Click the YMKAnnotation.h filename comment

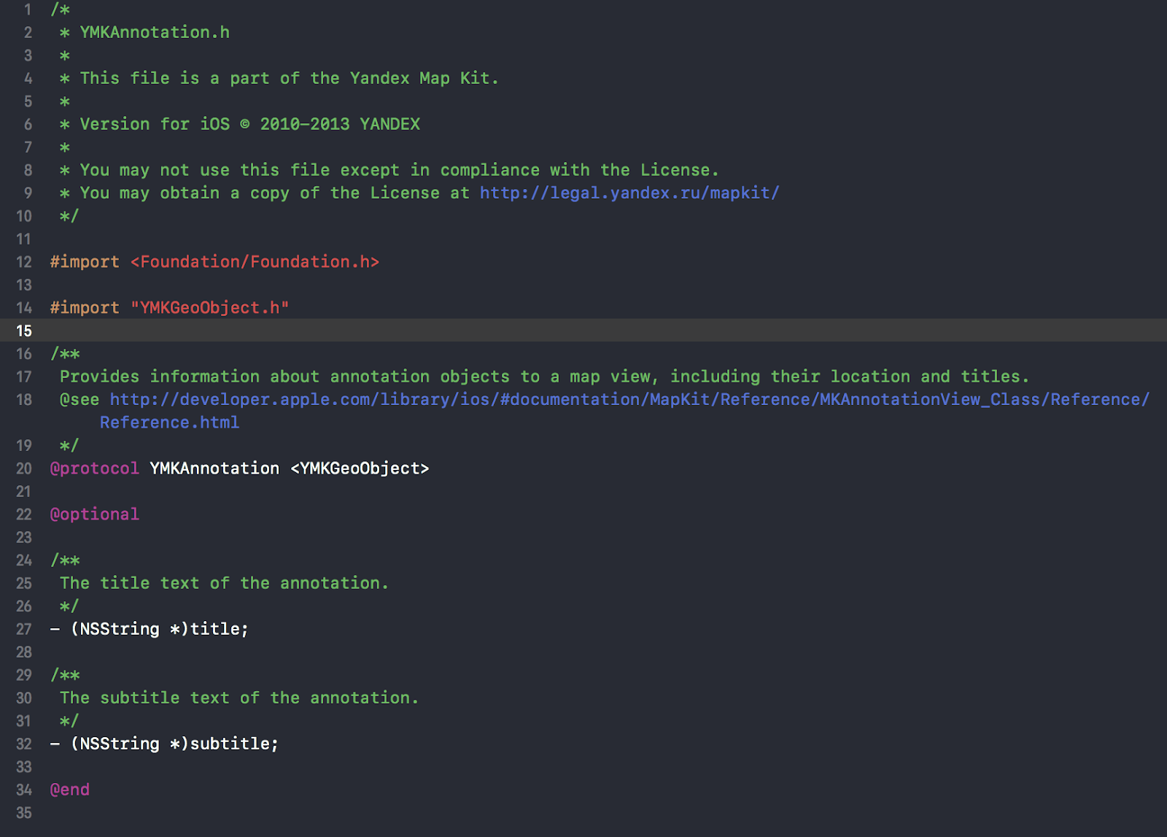tap(154, 32)
